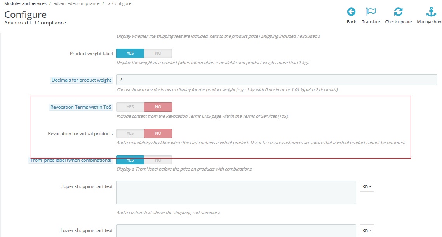Viewport: 442px width, 237px height.
Task: Set 'From' price label to YES
Action: click(130, 160)
